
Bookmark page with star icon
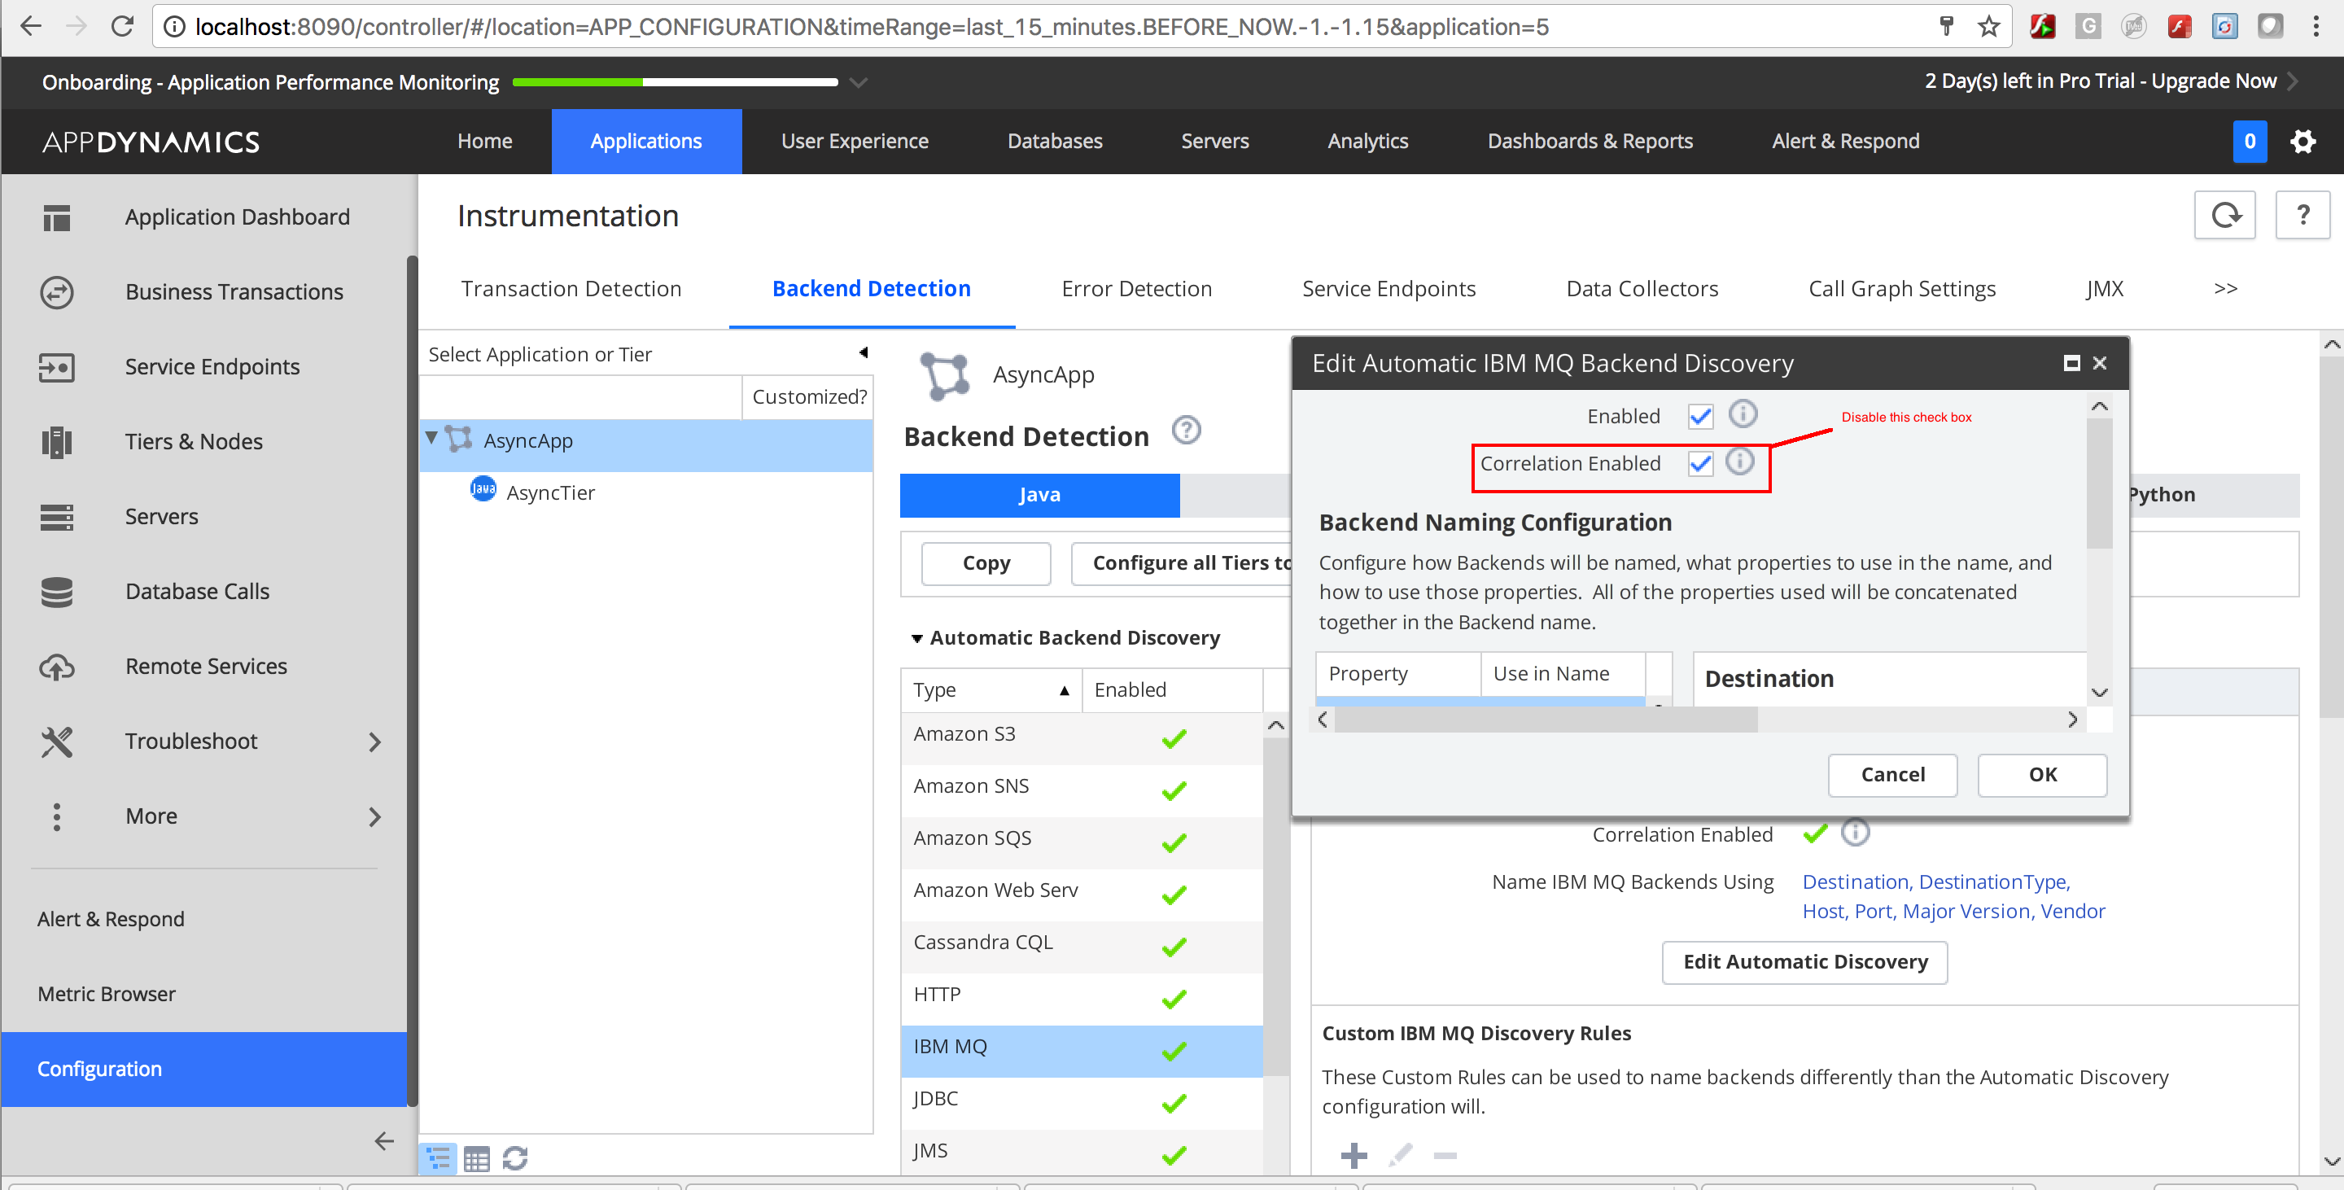point(1988,26)
